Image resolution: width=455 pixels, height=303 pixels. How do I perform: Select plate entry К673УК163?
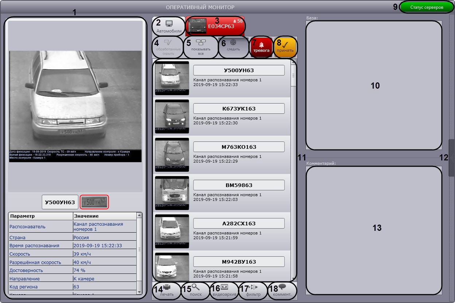coord(239,109)
